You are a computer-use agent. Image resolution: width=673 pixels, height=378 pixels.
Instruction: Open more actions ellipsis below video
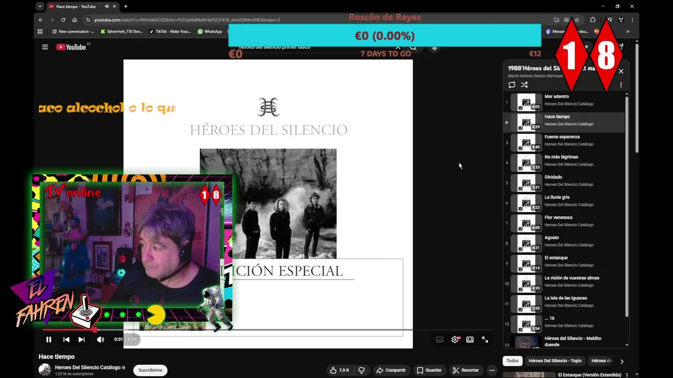(x=492, y=370)
